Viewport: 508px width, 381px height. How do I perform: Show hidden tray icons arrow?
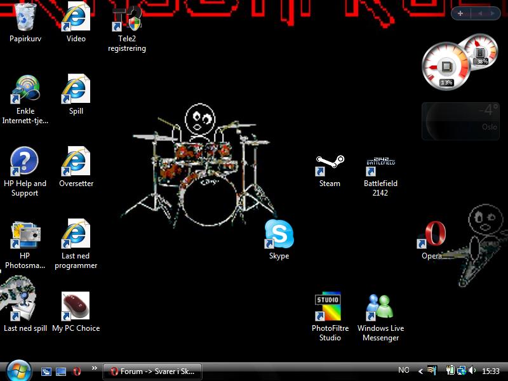tap(420, 371)
